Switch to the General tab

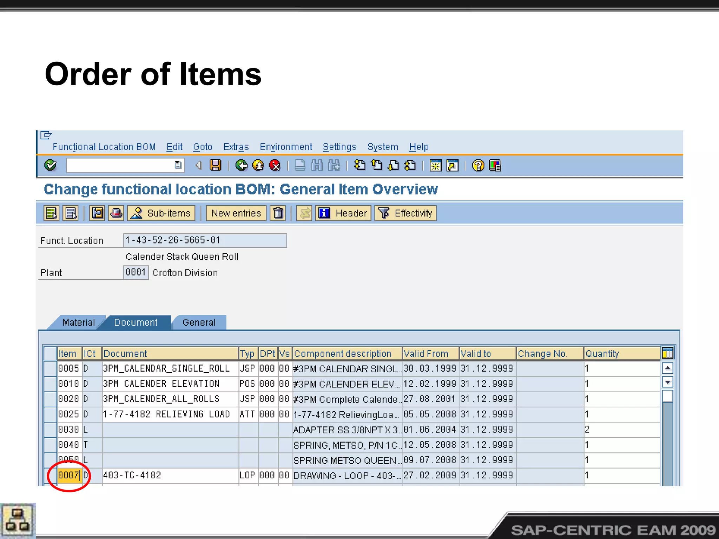pyautogui.click(x=199, y=322)
